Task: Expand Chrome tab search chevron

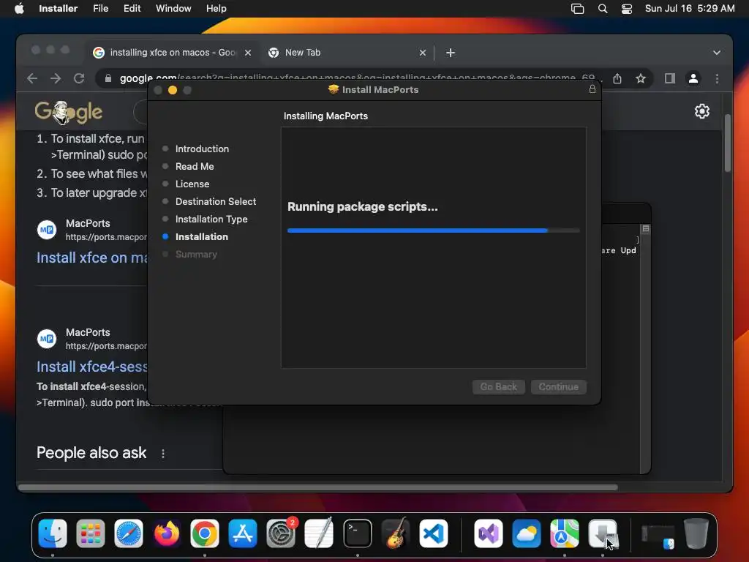Action: click(x=717, y=53)
